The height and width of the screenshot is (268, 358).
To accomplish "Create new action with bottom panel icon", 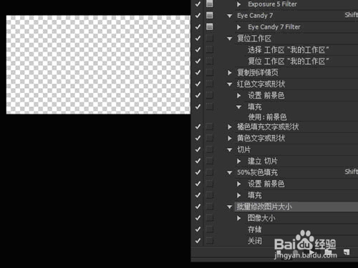I will coord(347,252).
